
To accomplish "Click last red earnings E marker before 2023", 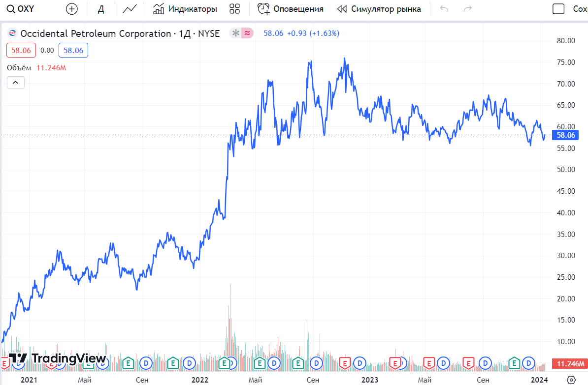I will point(345,363).
